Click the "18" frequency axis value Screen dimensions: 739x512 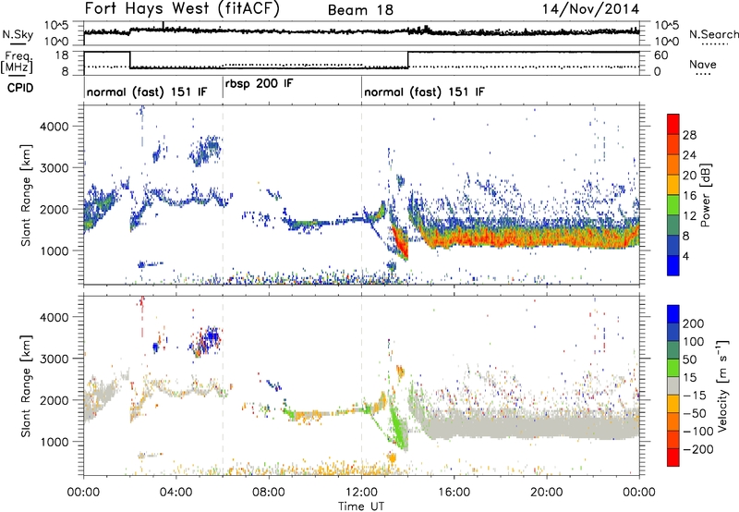(x=62, y=55)
